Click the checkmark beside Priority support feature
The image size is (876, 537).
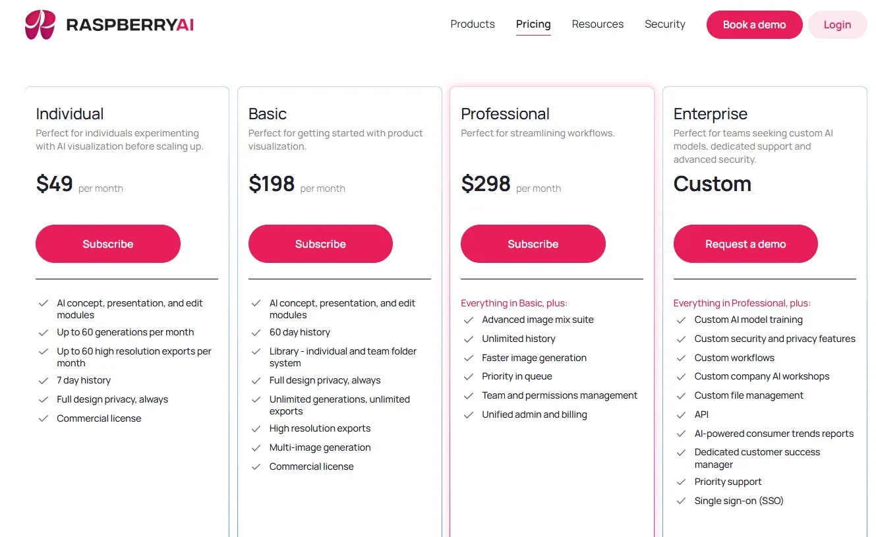point(681,482)
